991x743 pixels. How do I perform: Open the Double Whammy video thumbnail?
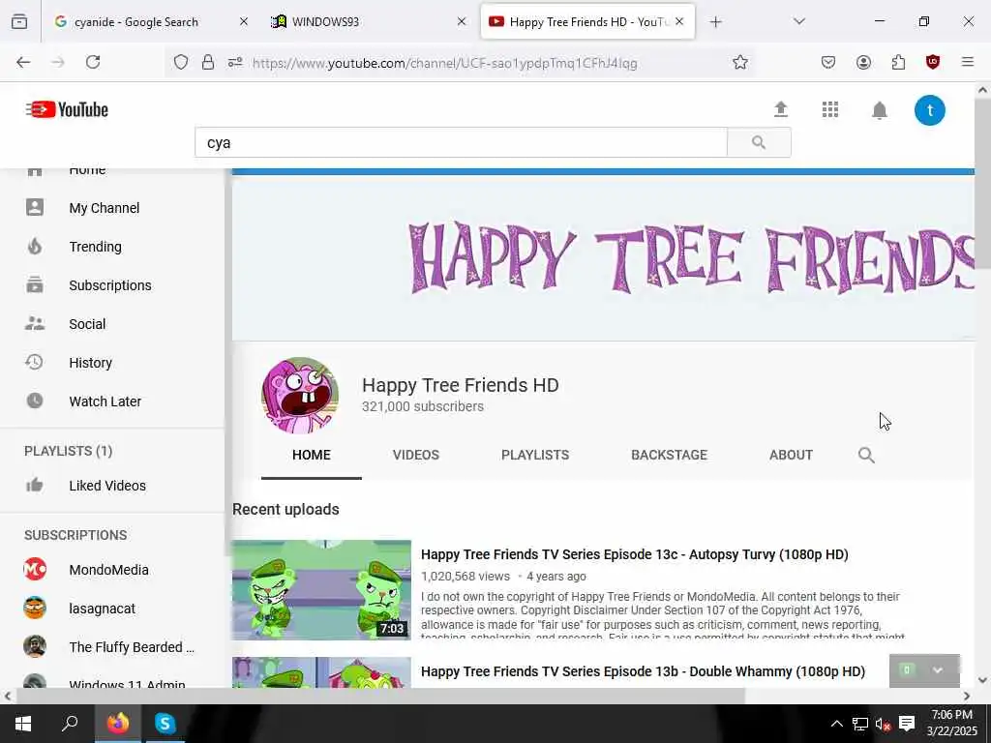pos(321,672)
